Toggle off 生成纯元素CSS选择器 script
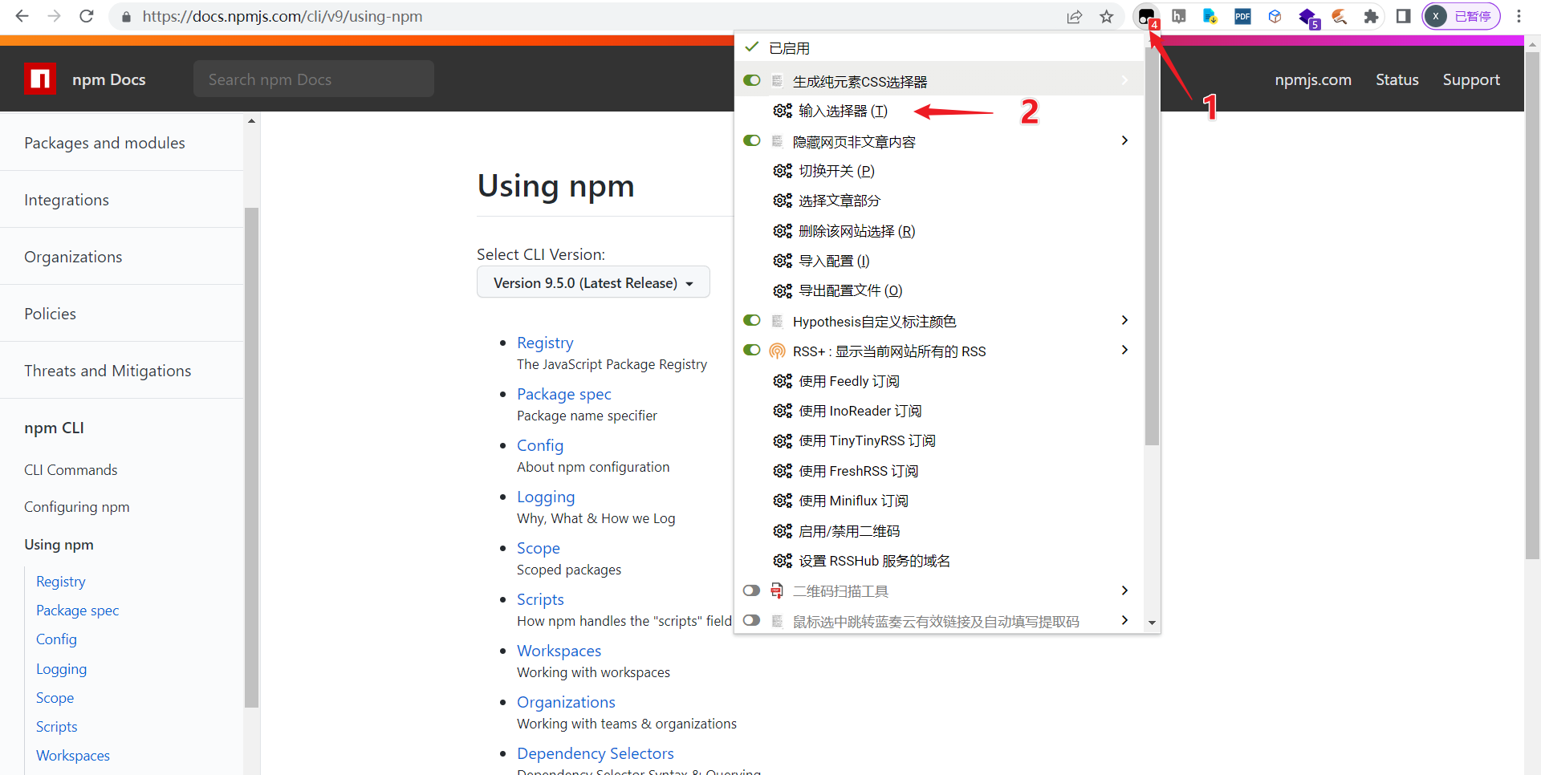 (752, 80)
